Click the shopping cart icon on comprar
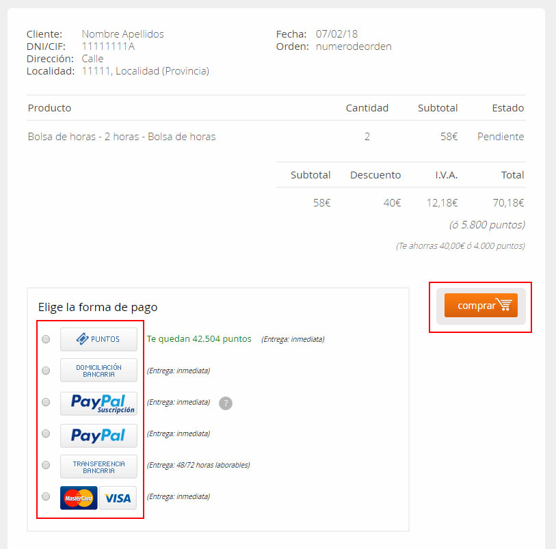Viewport: 556px width, 549px height. tap(504, 304)
